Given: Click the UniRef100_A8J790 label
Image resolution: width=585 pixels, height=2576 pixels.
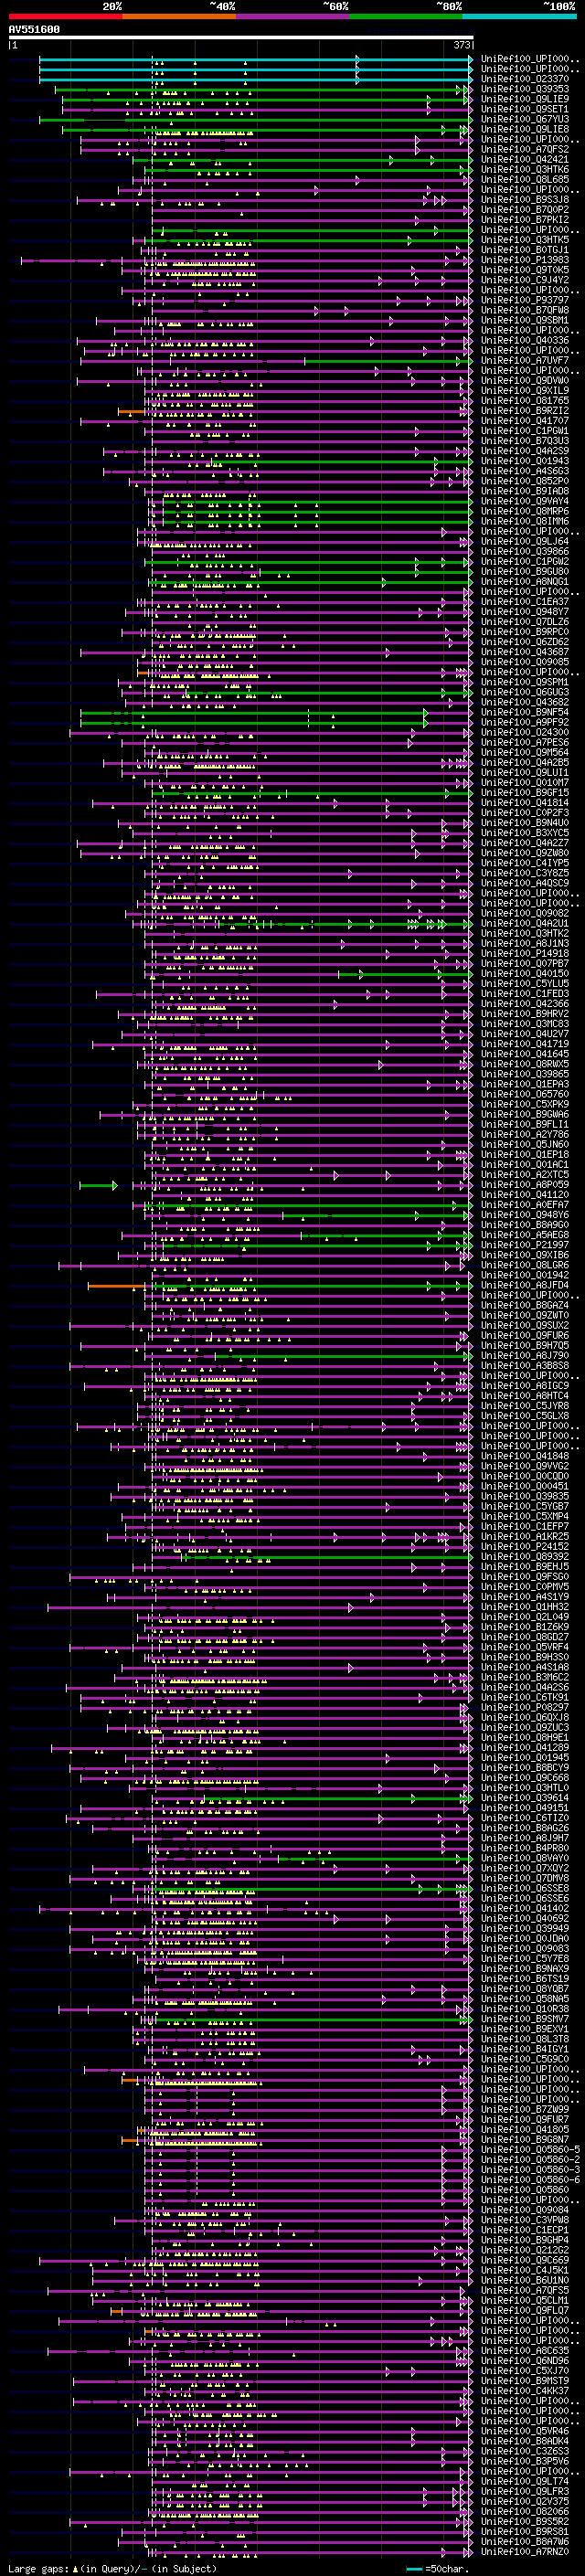Looking at the screenshot, I should point(525,1355).
